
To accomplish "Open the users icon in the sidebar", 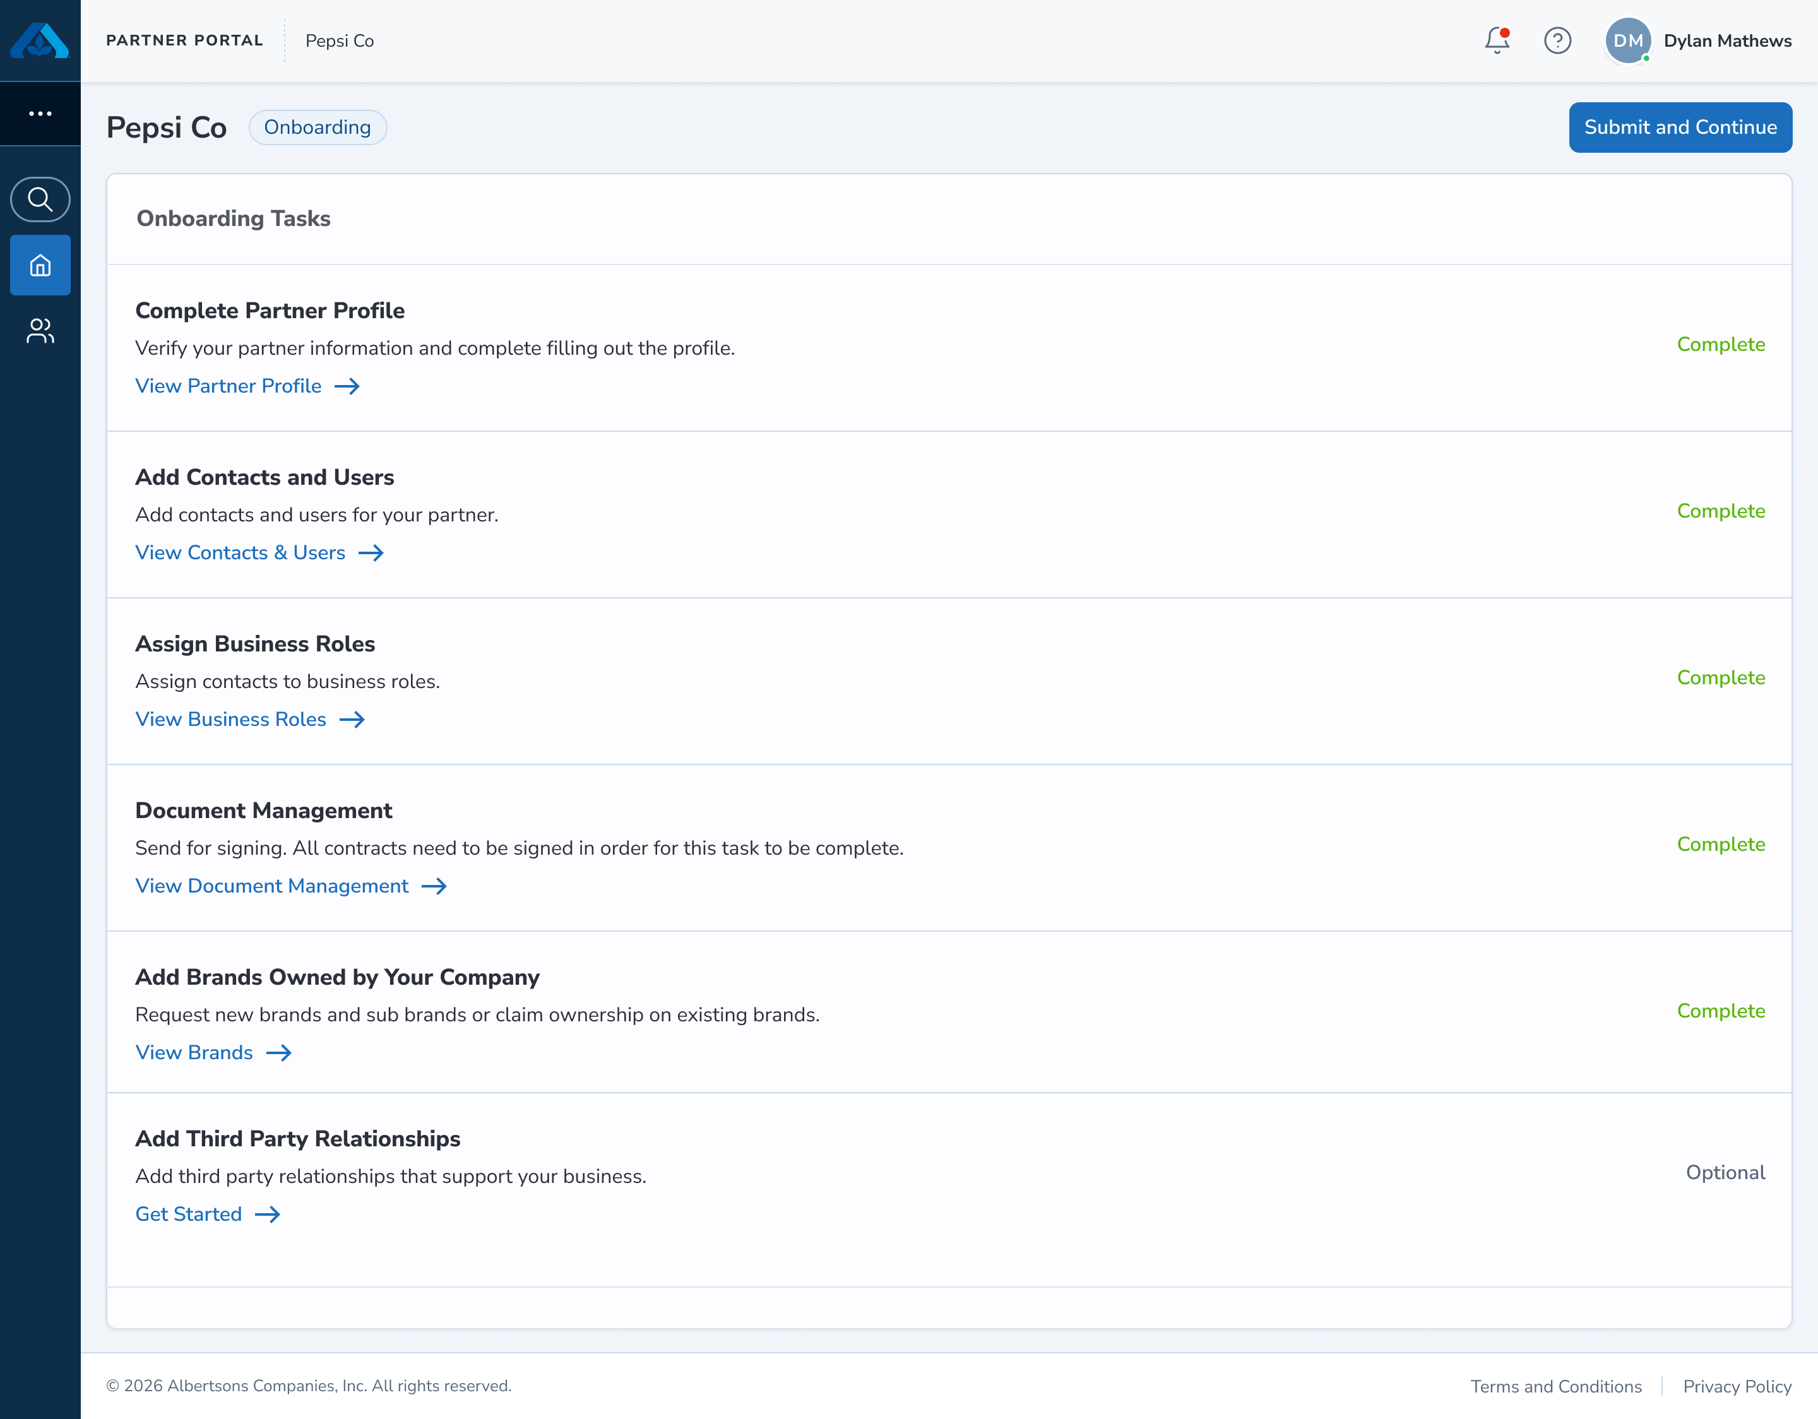I will click(40, 330).
